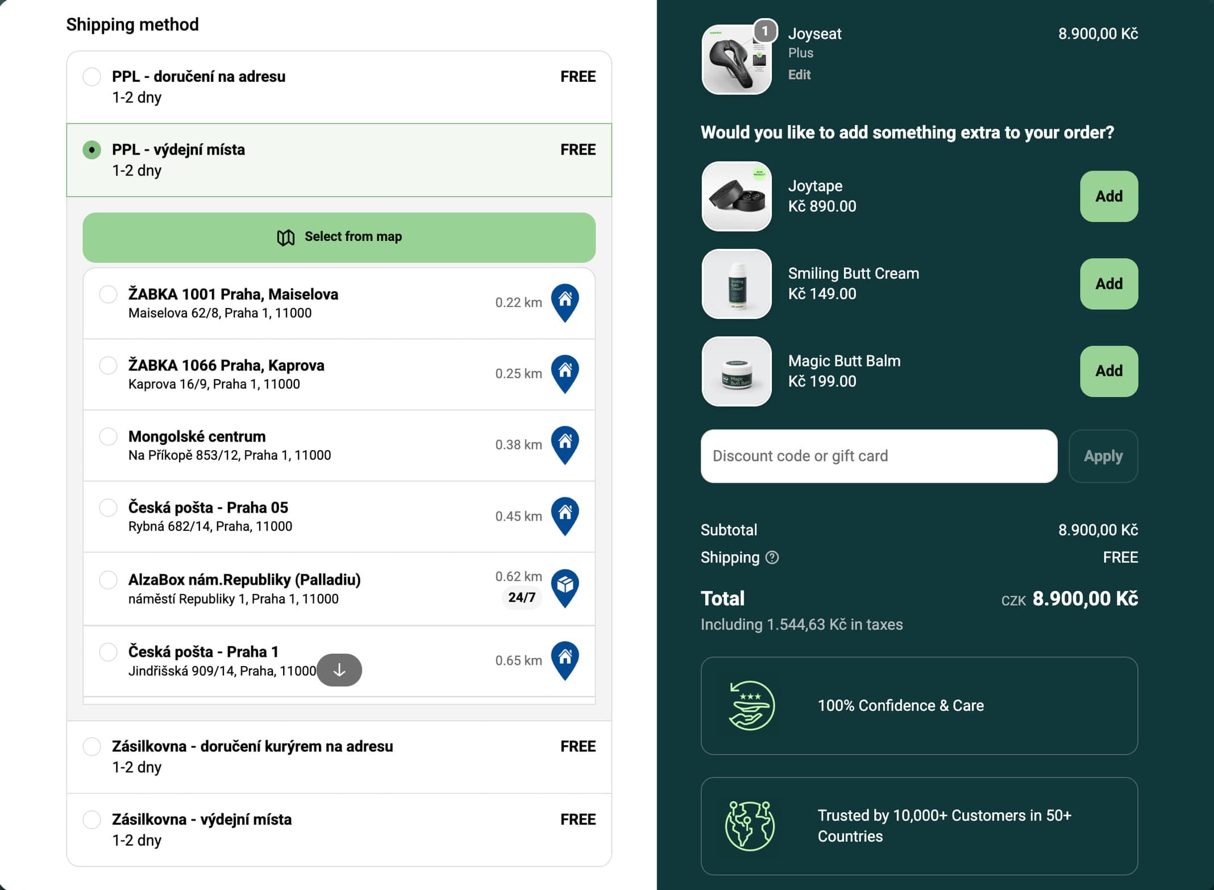1214x890 pixels.
Task: Click the quantity badge on Joyseat thumbnail
Action: pos(765,31)
